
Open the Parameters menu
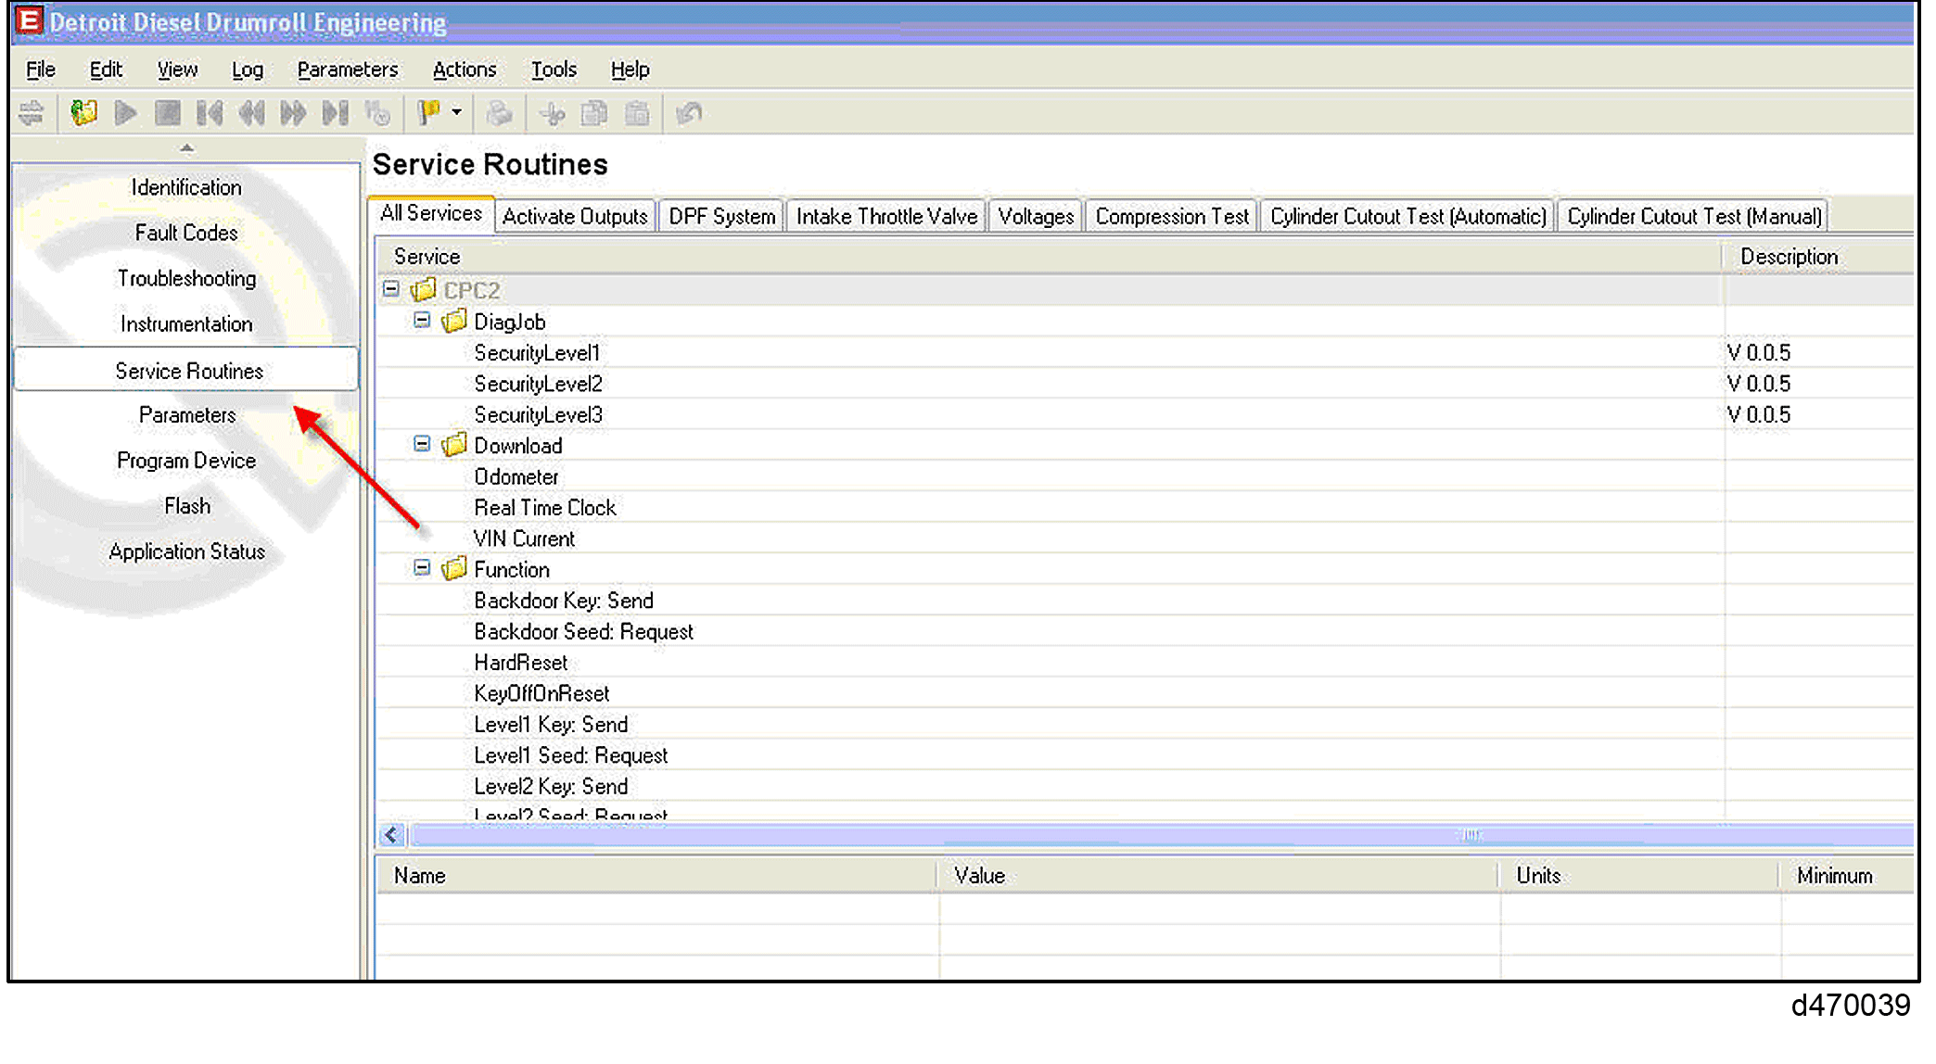347,70
